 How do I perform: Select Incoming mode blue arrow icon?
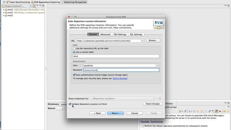click(209, 111)
